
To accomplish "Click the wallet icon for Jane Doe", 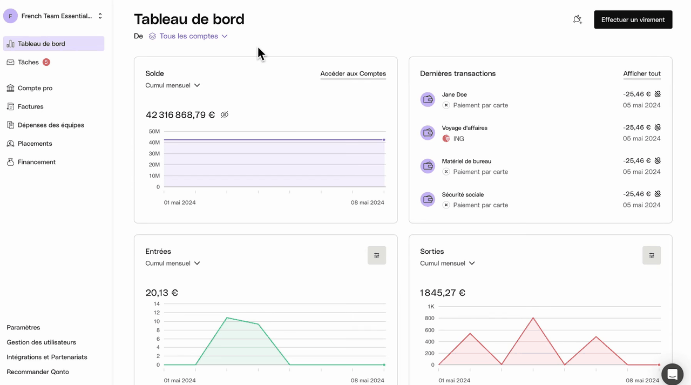I will (428, 99).
